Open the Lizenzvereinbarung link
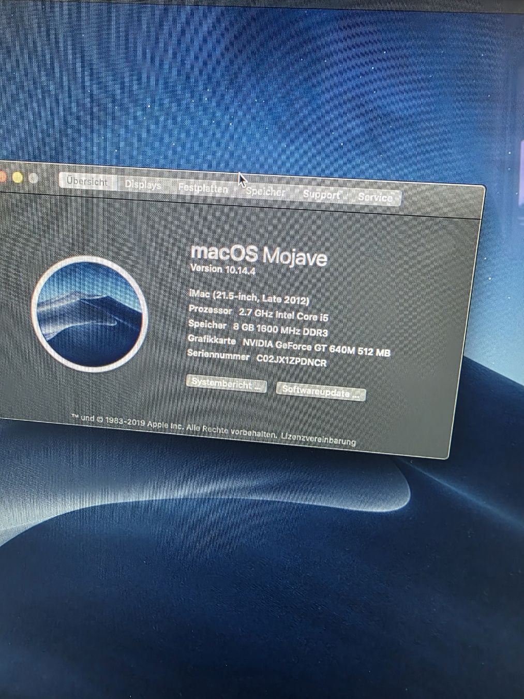This screenshot has height=699, width=524. click(x=318, y=439)
